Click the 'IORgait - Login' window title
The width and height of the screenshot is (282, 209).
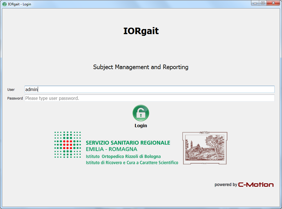coord(20,4)
